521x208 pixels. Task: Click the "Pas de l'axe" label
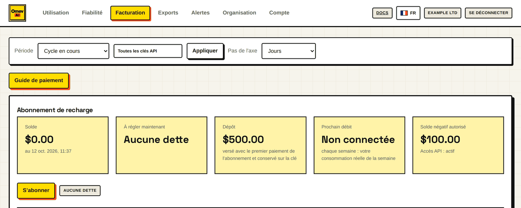[x=242, y=51]
